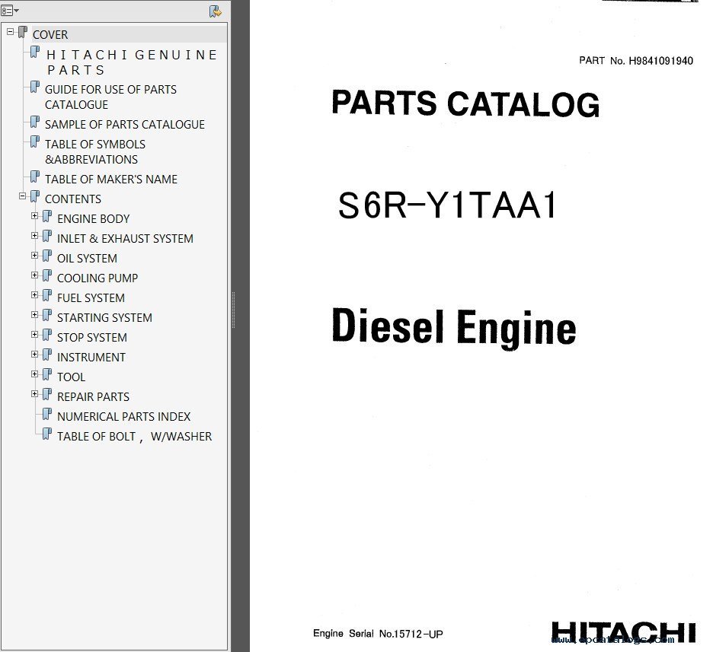Jump to TABLE OF SYMBOLS & ABBREVIATIONS
Image resolution: width=713 pixels, height=652 pixels.
click(95, 151)
